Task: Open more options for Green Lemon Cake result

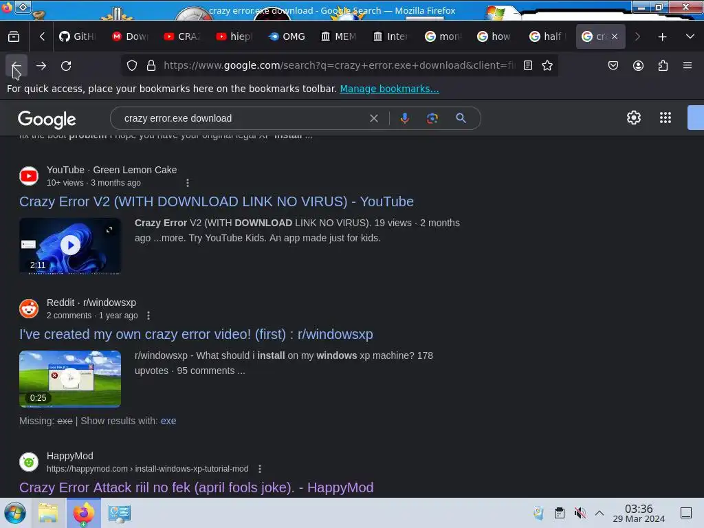Action: click(187, 183)
